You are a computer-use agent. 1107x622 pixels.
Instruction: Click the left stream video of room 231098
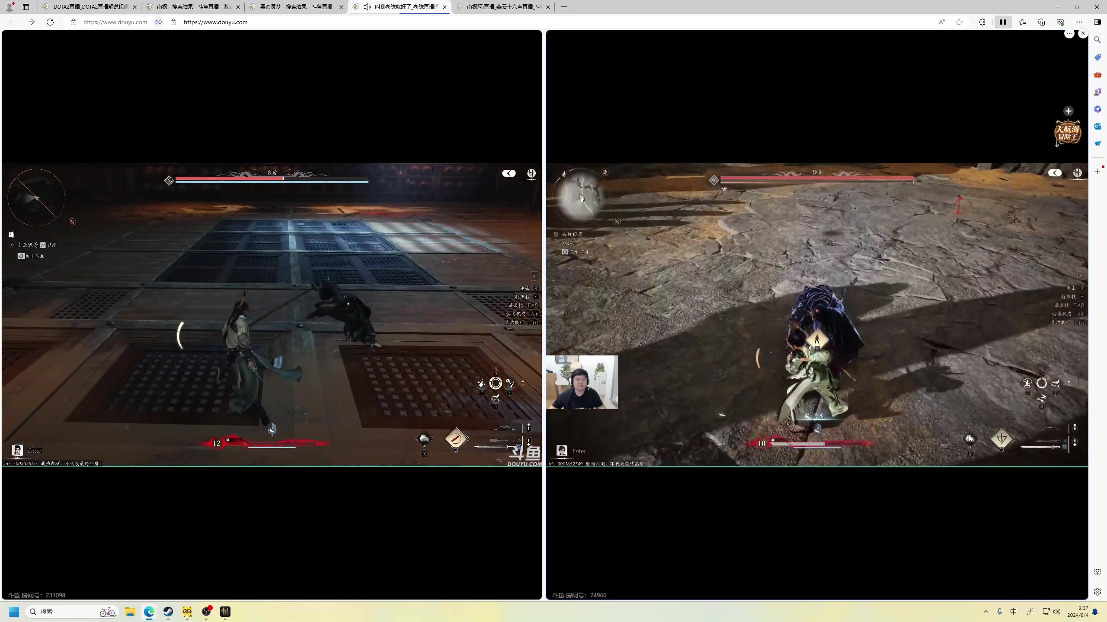(x=272, y=315)
